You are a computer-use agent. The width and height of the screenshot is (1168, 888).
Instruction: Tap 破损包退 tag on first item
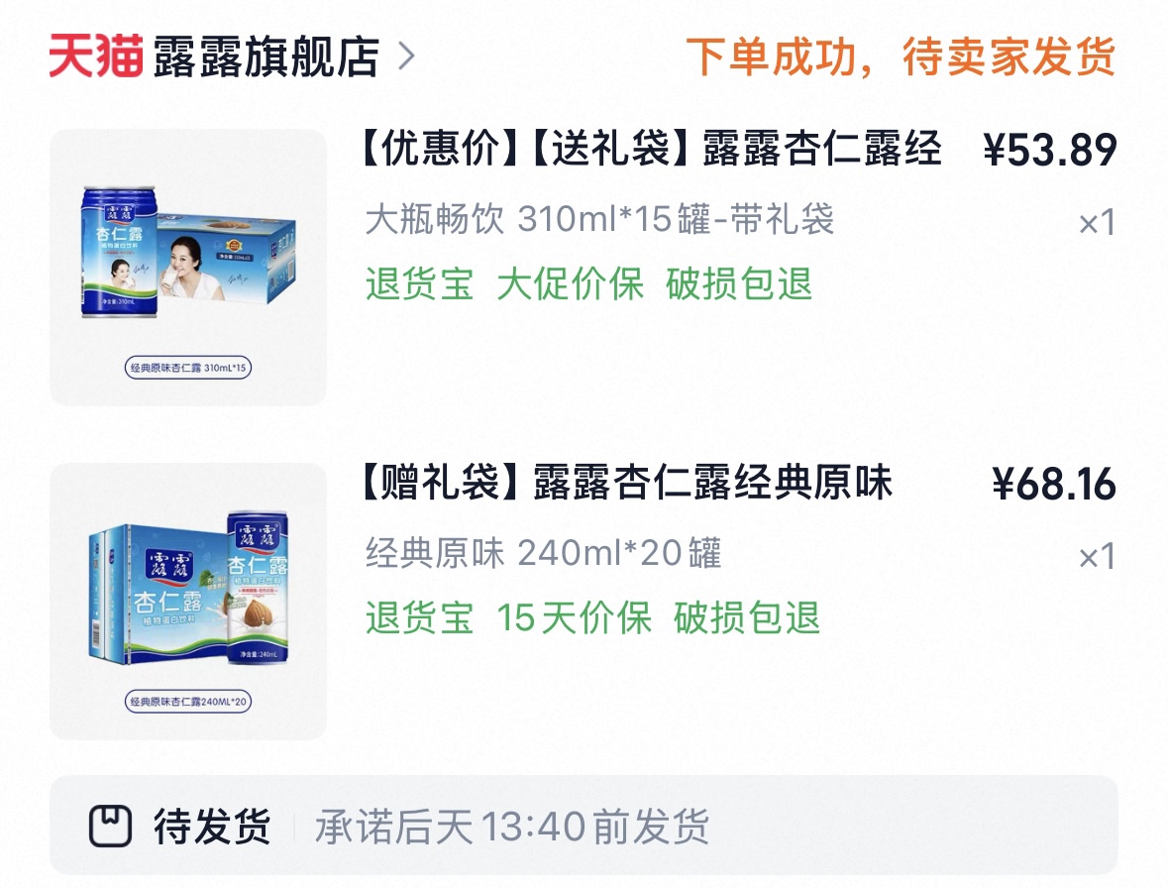coord(739,283)
